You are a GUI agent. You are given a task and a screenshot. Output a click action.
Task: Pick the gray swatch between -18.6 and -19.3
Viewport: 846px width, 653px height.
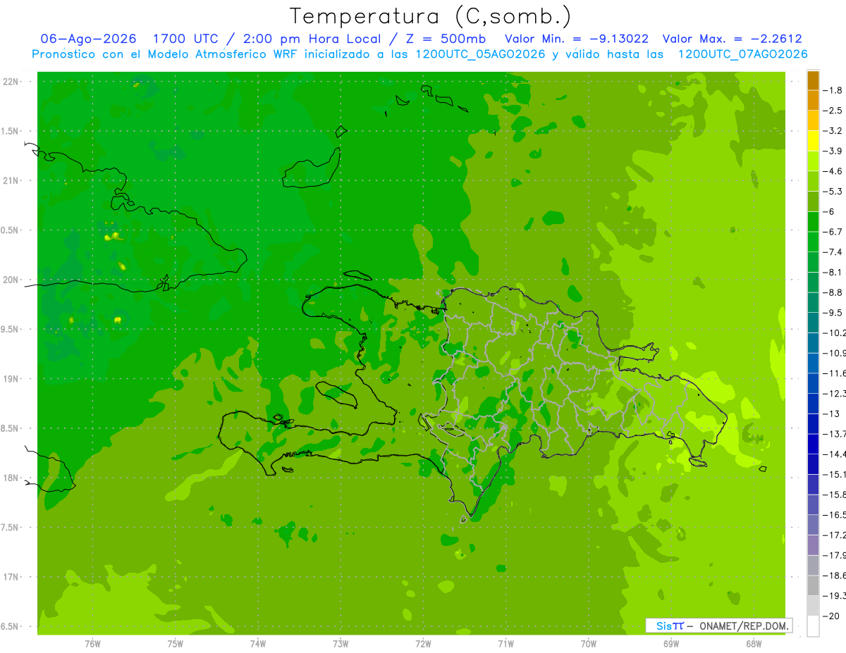click(813, 585)
